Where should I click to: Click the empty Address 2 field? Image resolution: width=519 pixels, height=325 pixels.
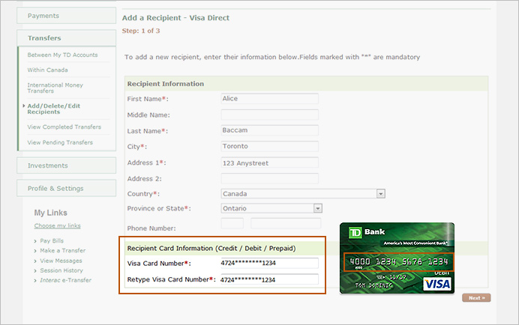(270, 178)
